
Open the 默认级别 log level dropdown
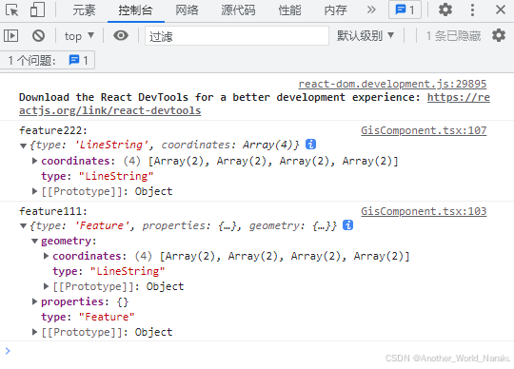pos(366,36)
